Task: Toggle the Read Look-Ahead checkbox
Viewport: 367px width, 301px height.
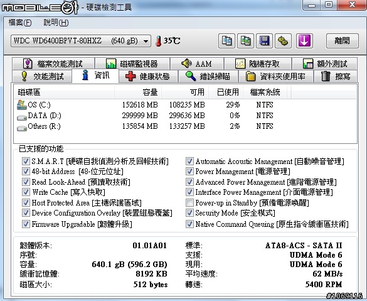Action: pyautogui.click(x=26, y=182)
